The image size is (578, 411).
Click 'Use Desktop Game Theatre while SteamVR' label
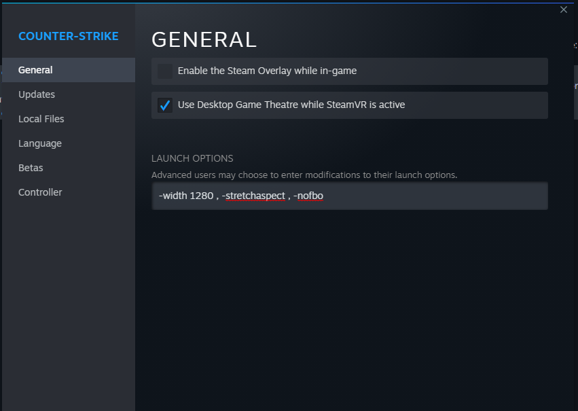(x=291, y=105)
